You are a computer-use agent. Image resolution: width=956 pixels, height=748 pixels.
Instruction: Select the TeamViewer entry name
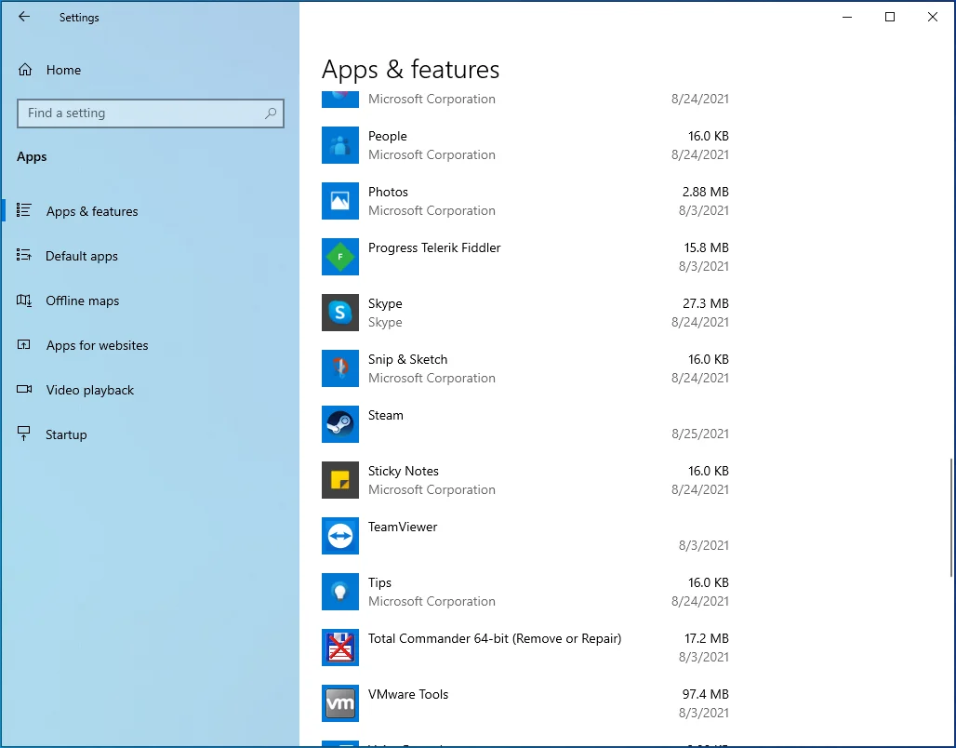(x=403, y=527)
